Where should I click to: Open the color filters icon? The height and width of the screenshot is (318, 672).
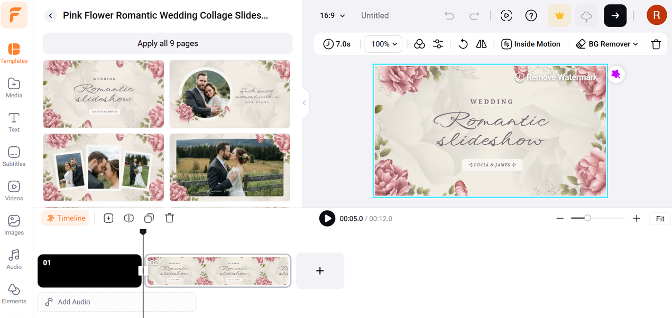point(419,44)
